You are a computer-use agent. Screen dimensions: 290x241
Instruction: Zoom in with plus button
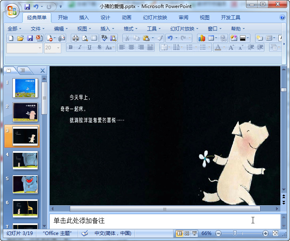pos(266,233)
